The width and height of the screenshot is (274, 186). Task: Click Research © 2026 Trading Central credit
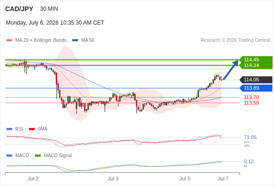click(x=235, y=40)
